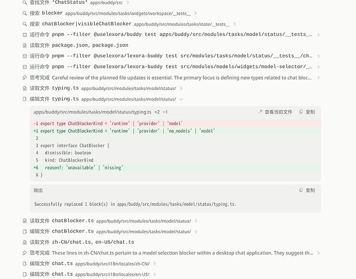Expand the 编辑文件 chatBlocker.ts entry
Screen dimensions: 356x279
[196, 231]
